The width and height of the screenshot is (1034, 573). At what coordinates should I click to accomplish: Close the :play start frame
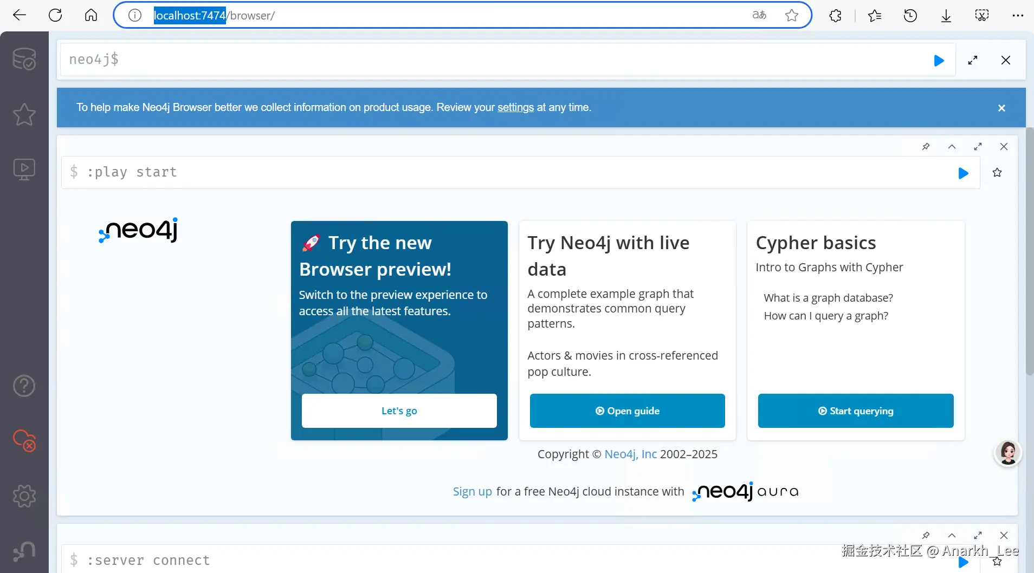pyautogui.click(x=1004, y=147)
